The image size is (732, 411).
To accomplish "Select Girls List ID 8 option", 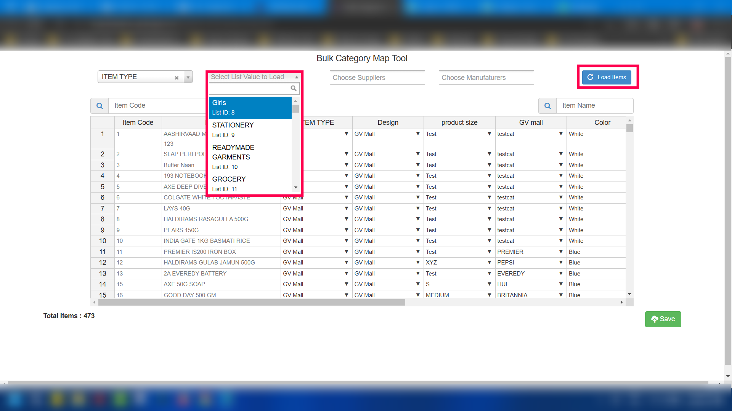I will [250, 107].
